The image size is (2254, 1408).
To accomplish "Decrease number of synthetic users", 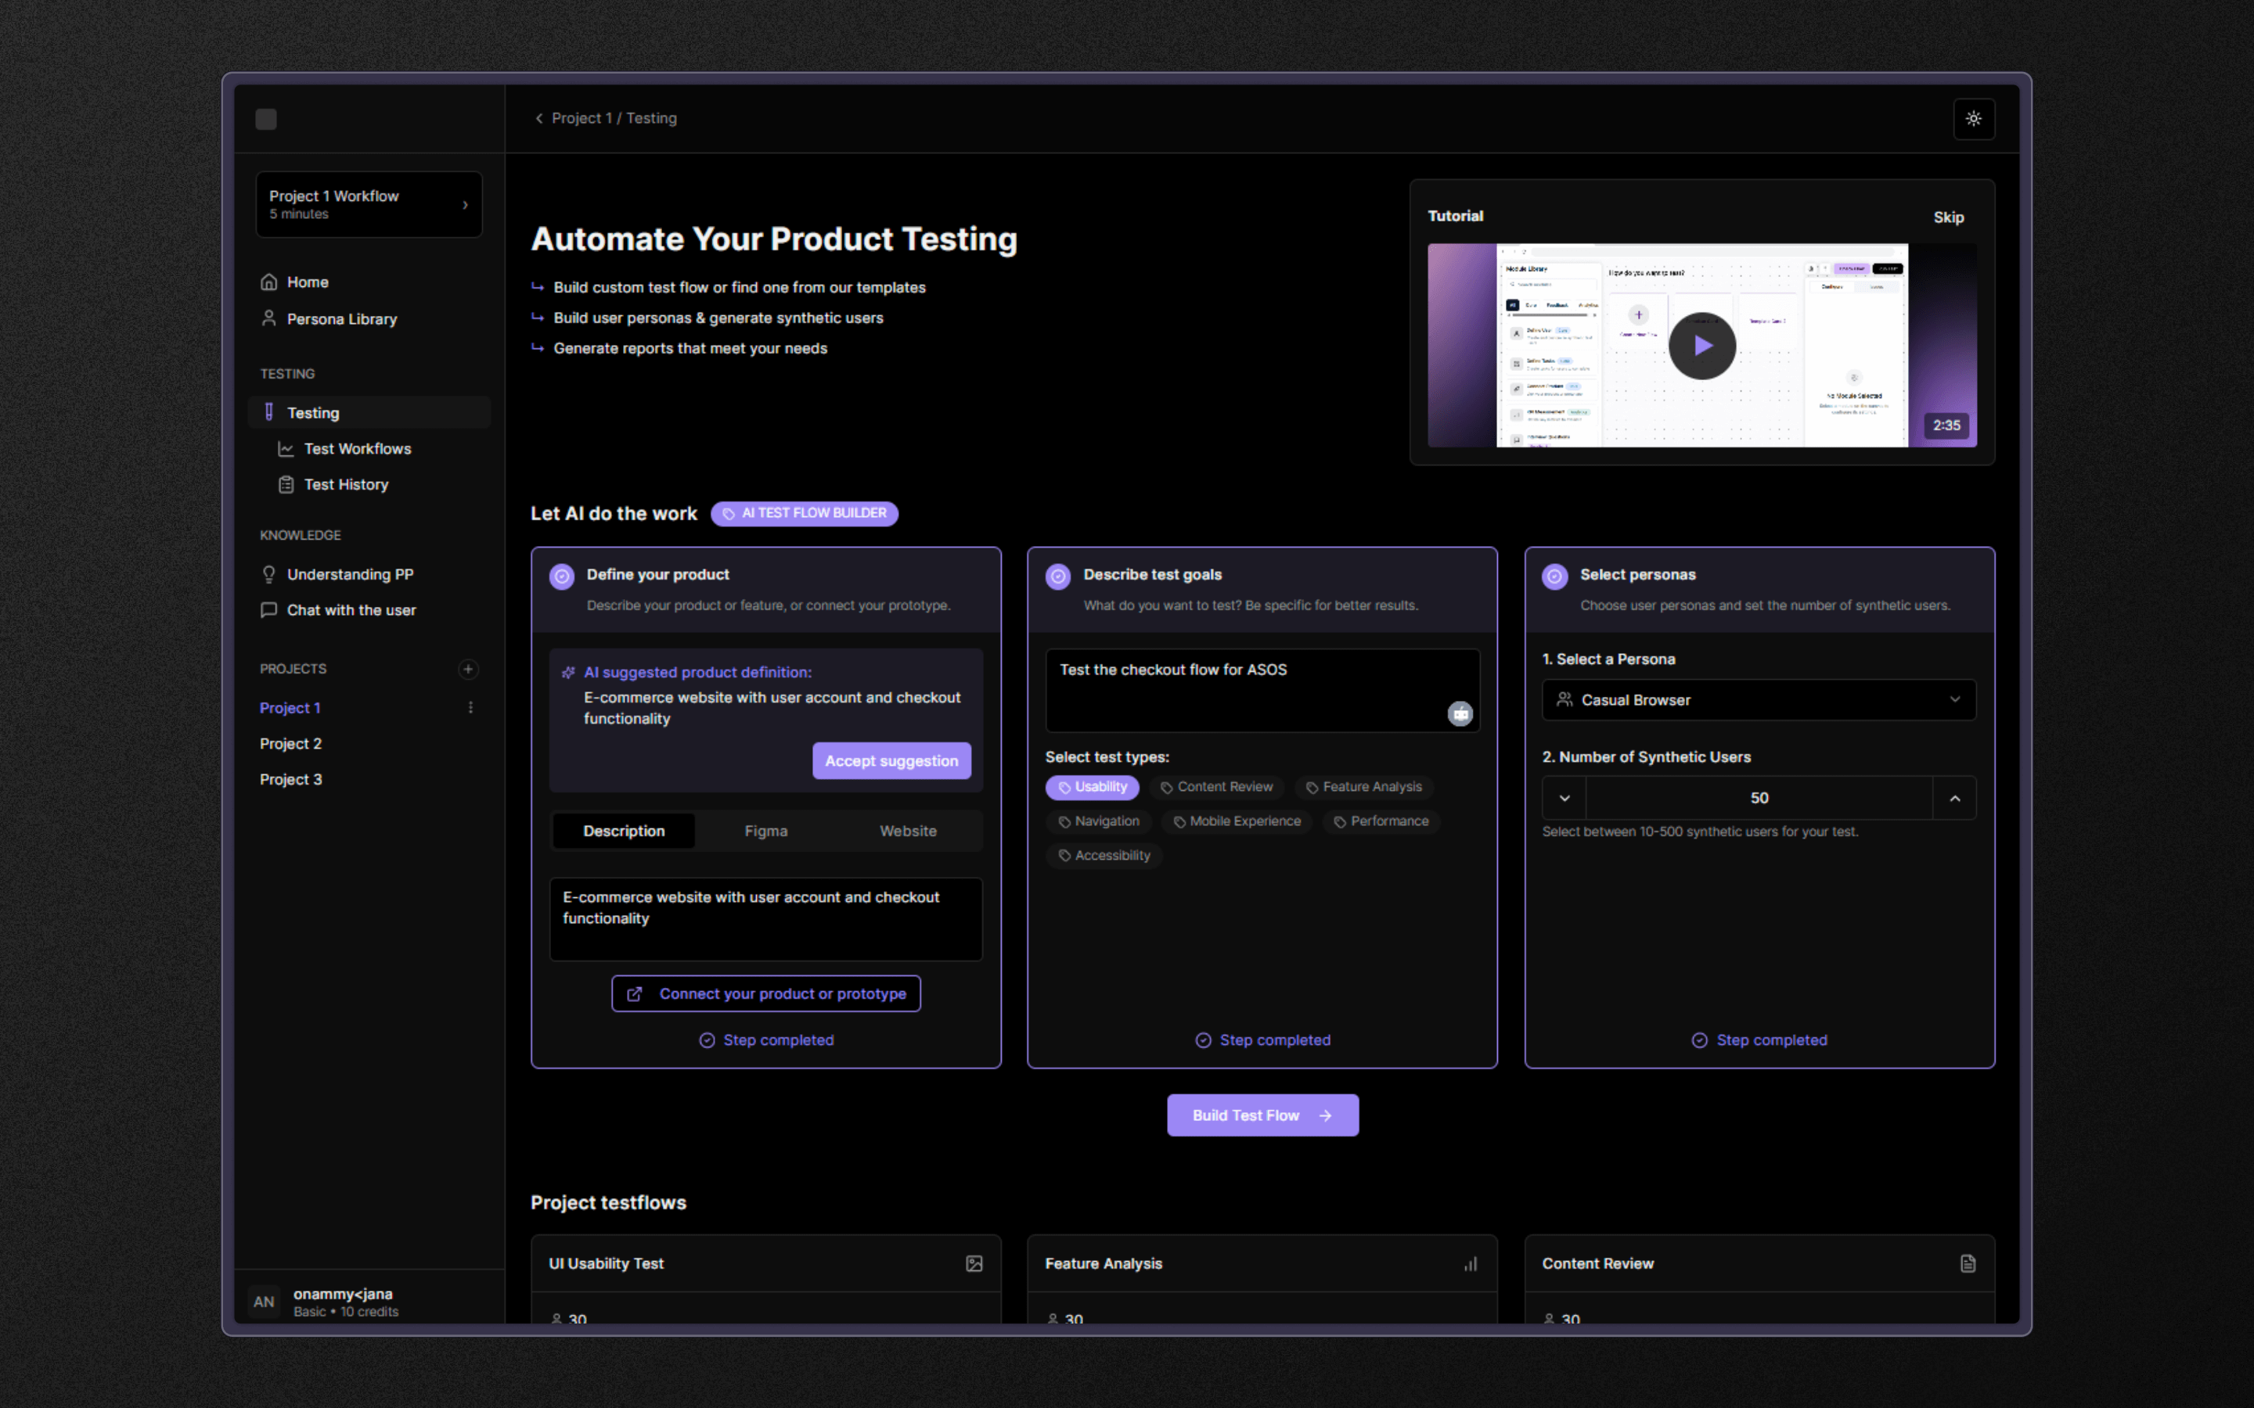I will (1564, 798).
